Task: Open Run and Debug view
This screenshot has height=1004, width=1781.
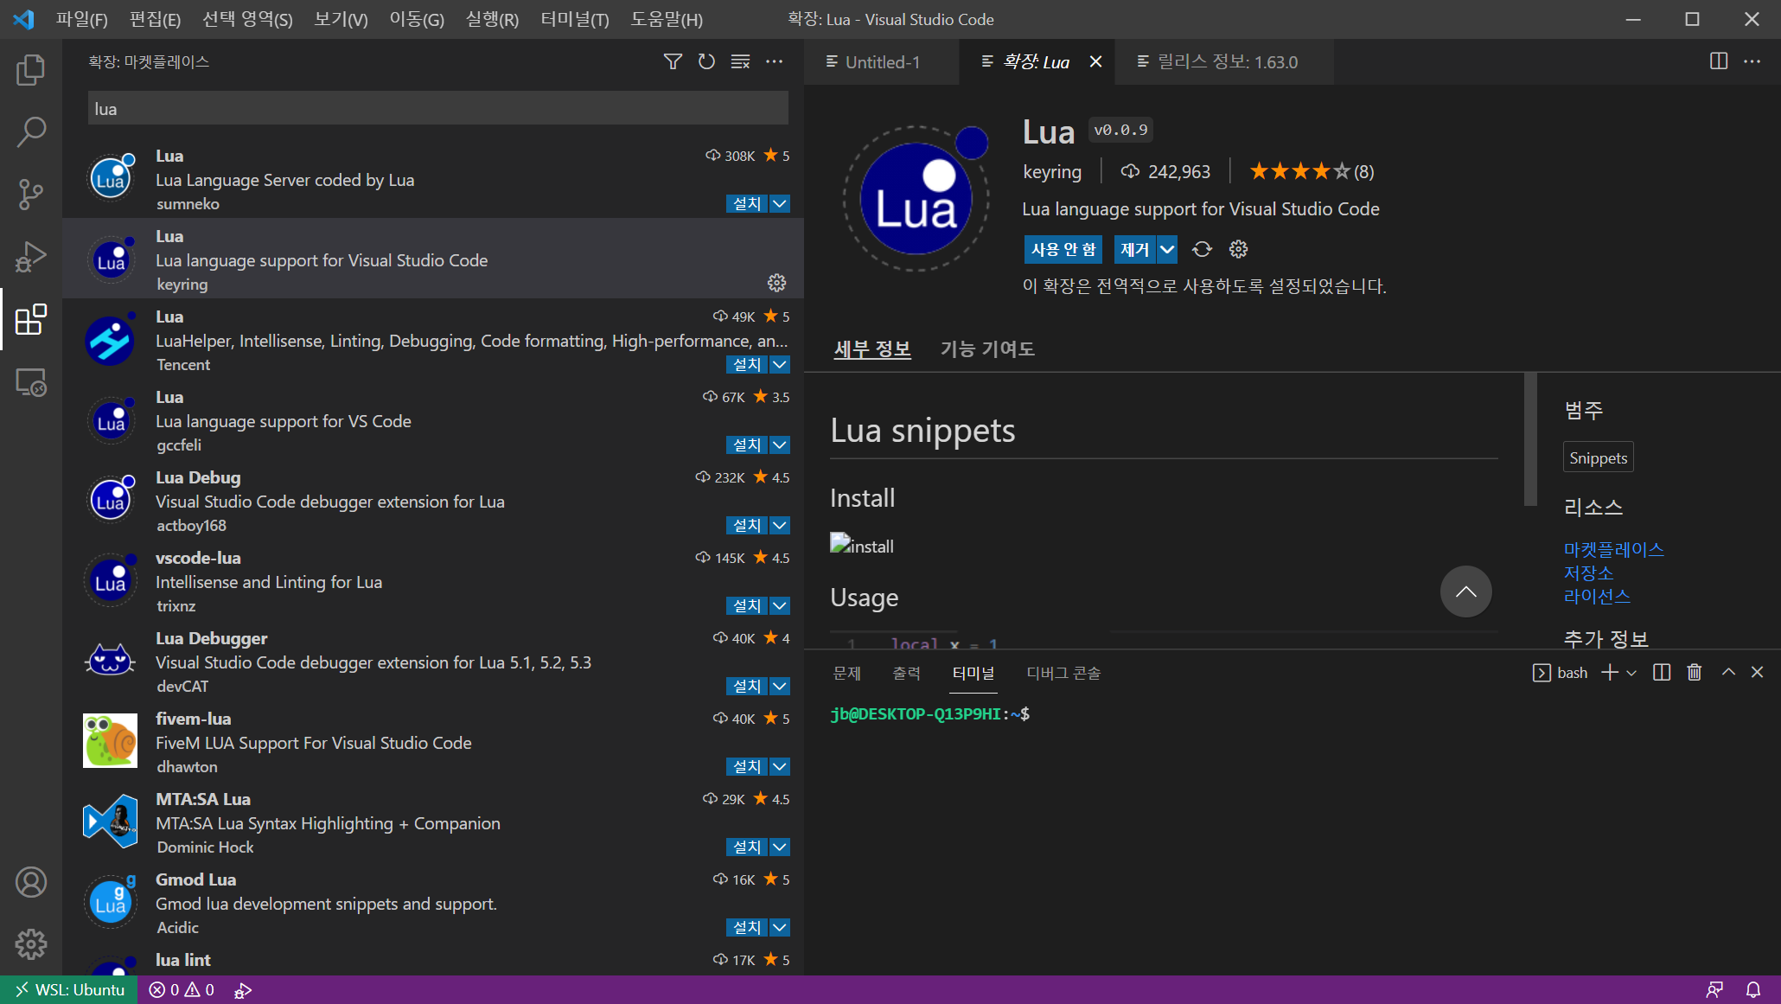Action: 31,257
